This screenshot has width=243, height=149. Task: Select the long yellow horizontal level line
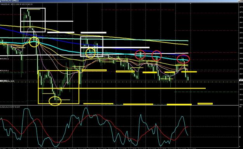coord(122,88)
